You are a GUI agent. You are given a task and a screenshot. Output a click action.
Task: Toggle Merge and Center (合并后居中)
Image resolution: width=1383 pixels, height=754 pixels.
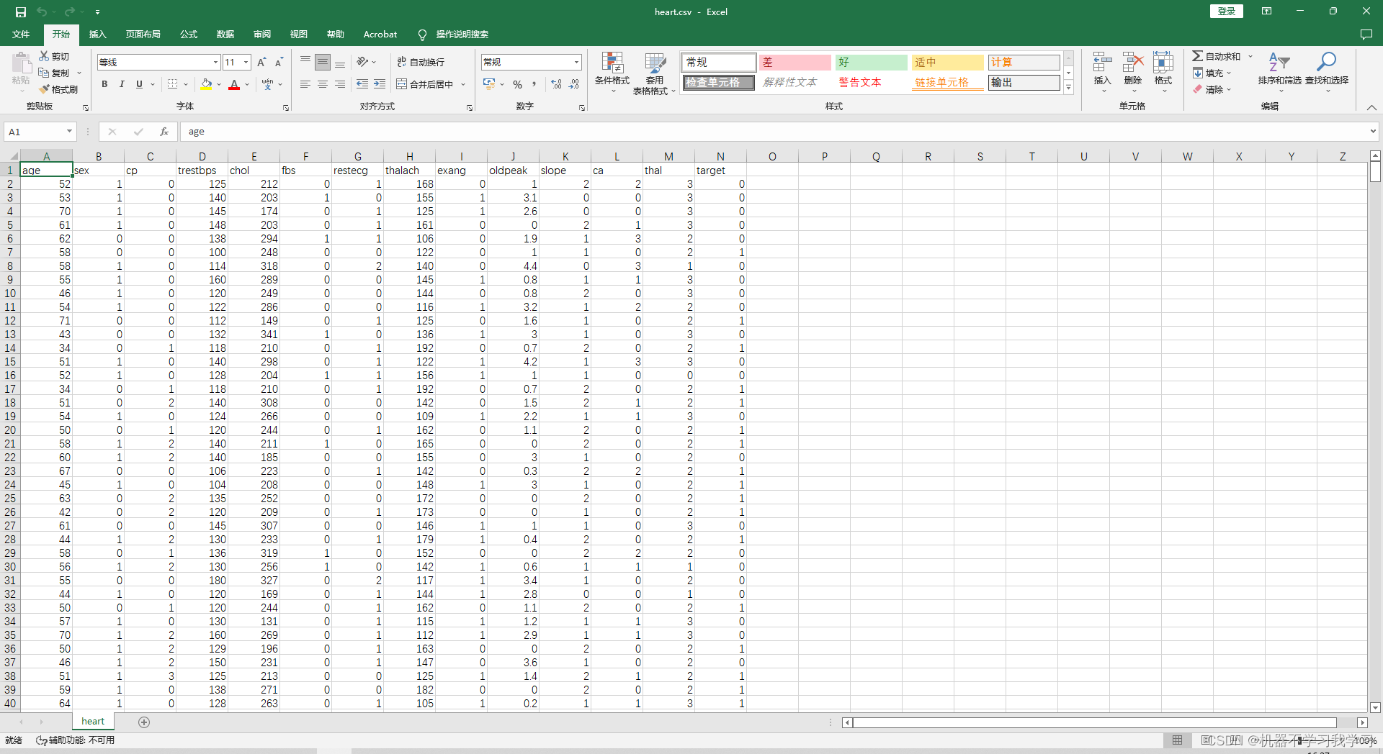pyautogui.click(x=425, y=84)
